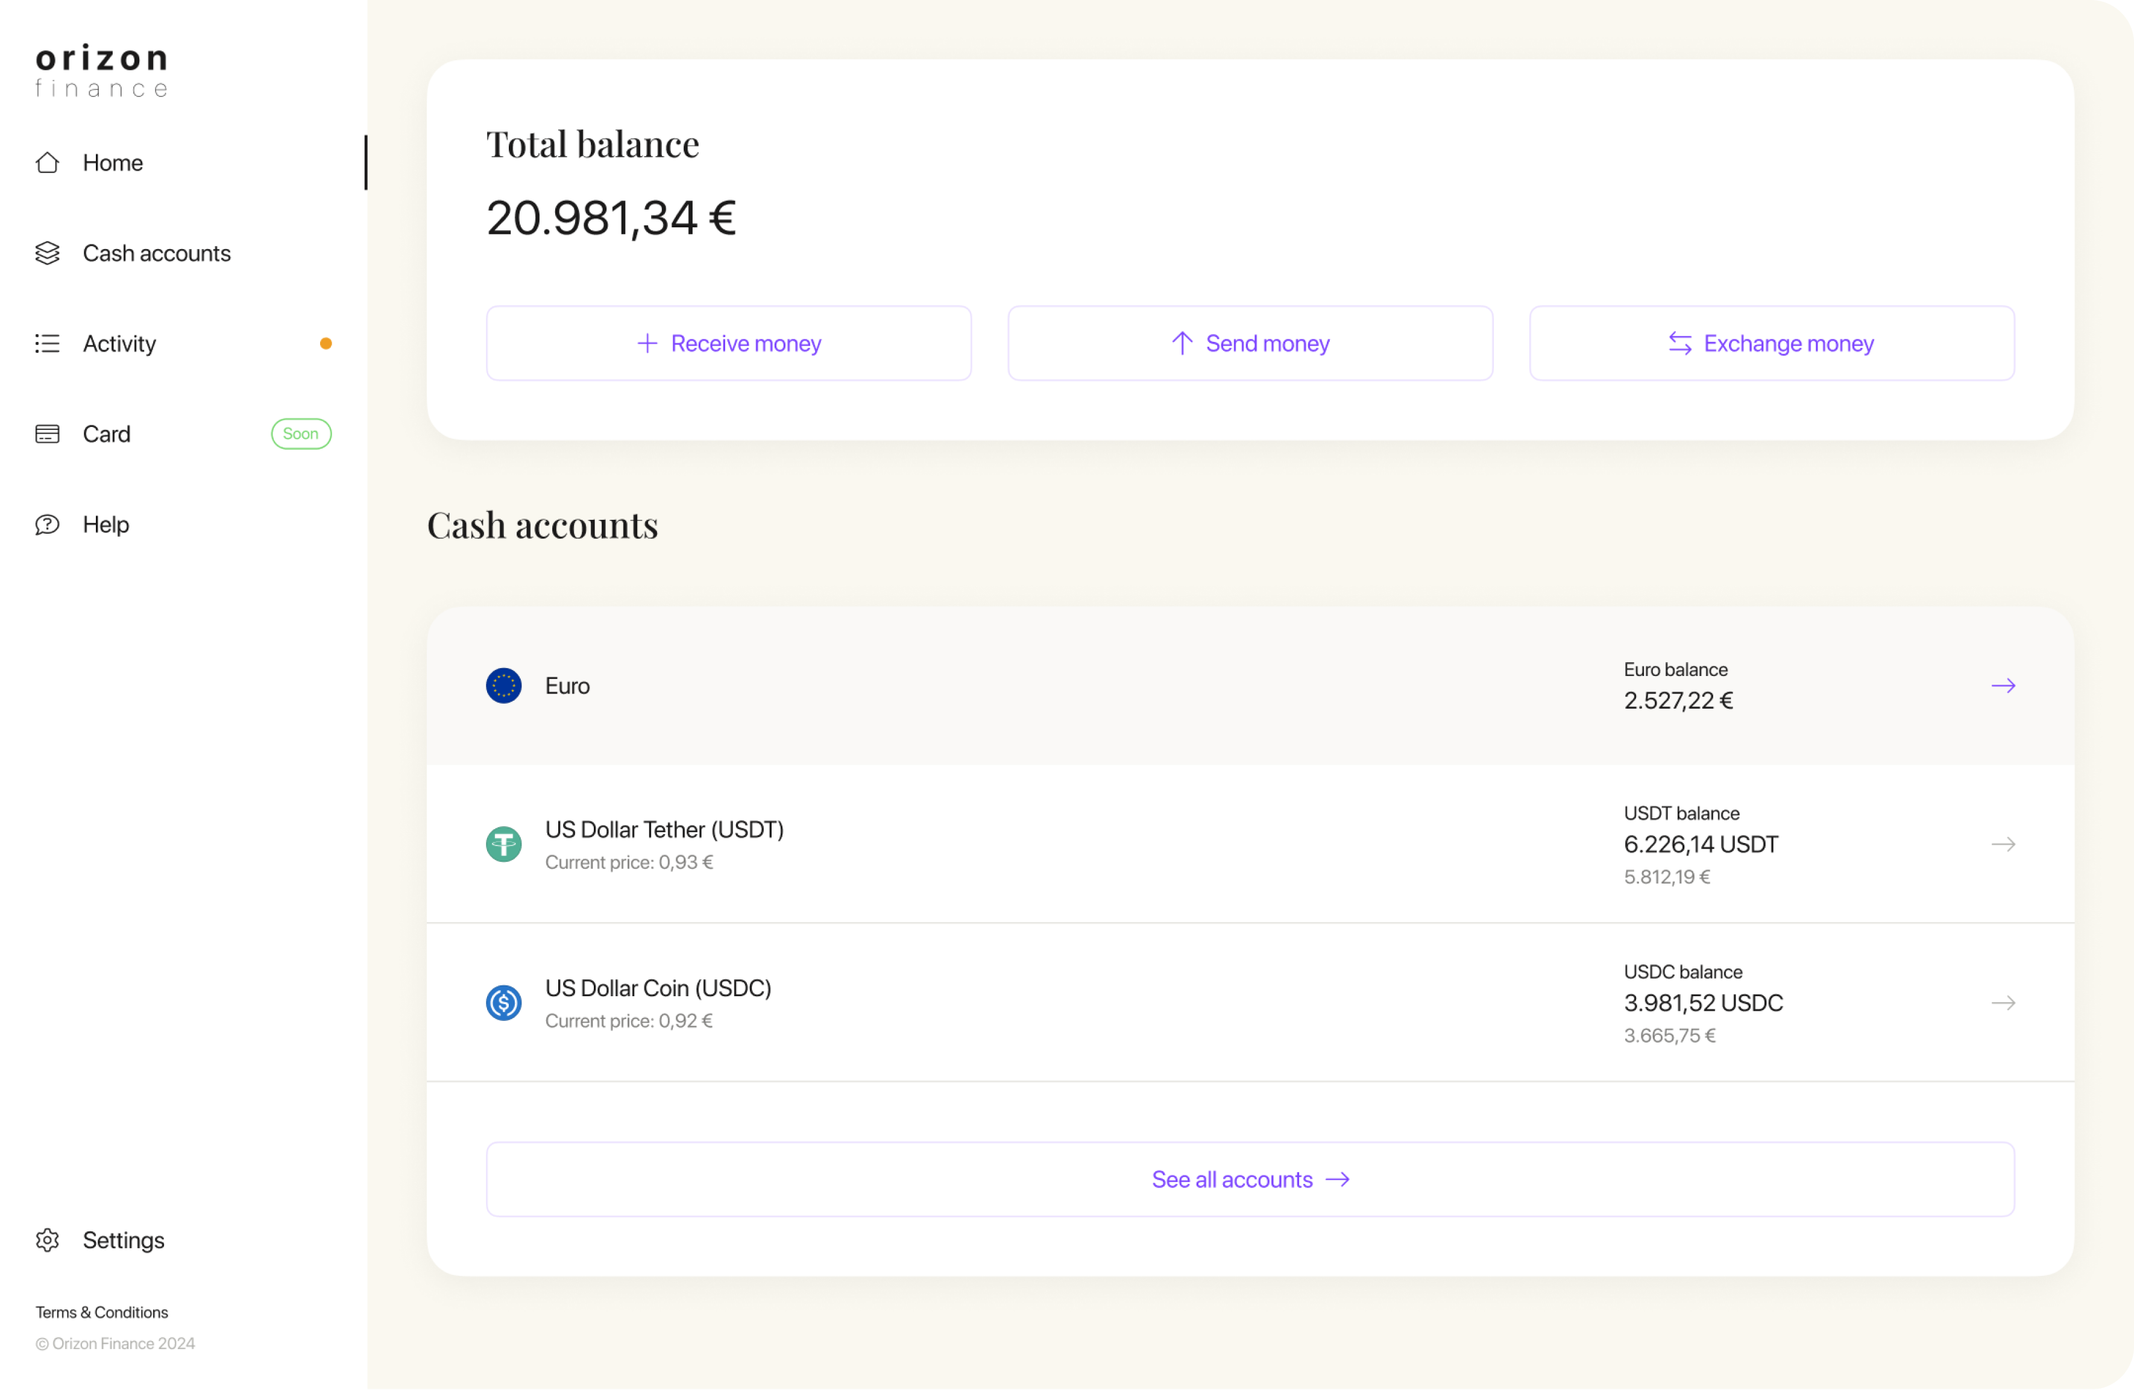The image size is (2134, 1390).
Task: Click the Cash accounts layers icon
Action: tap(48, 253)
